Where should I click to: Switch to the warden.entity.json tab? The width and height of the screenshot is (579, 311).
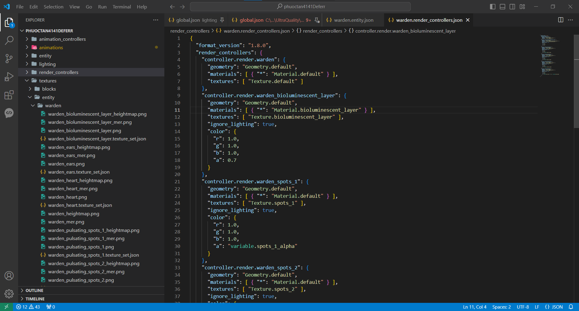[x=353, y=20]
